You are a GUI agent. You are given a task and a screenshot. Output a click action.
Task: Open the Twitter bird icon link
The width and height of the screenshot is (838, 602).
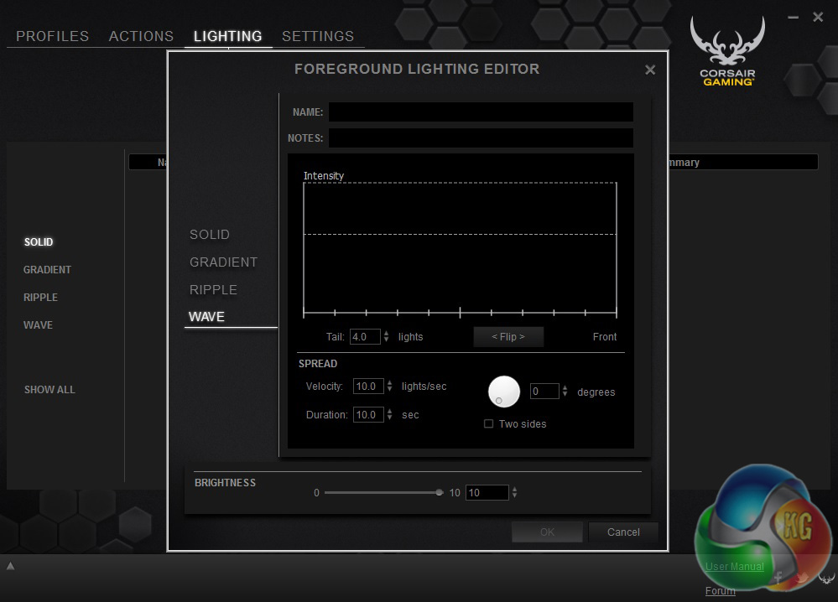(x=802, y=578)
